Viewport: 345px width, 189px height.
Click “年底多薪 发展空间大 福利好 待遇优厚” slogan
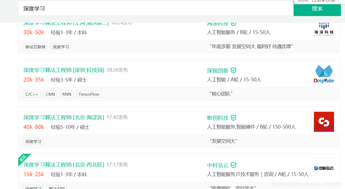tap(251, 47)
